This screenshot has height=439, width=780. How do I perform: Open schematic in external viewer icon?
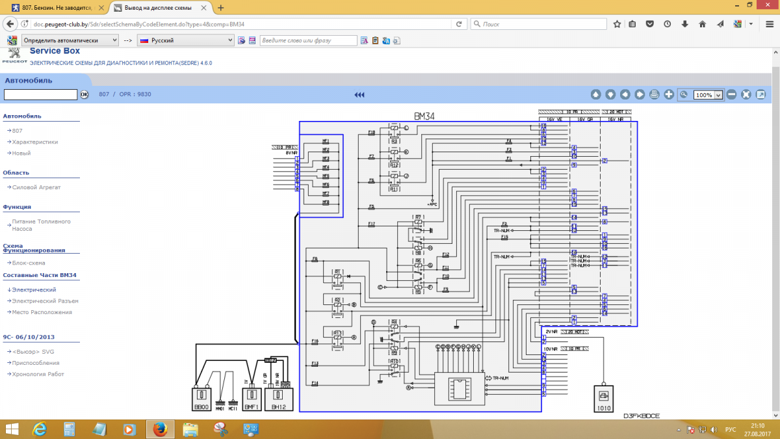(x=760, y=94)
